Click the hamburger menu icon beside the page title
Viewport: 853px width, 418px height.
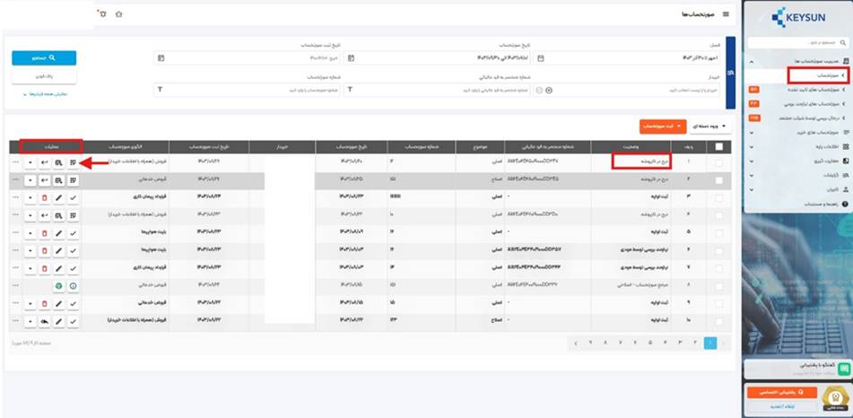tap(726, 14)
